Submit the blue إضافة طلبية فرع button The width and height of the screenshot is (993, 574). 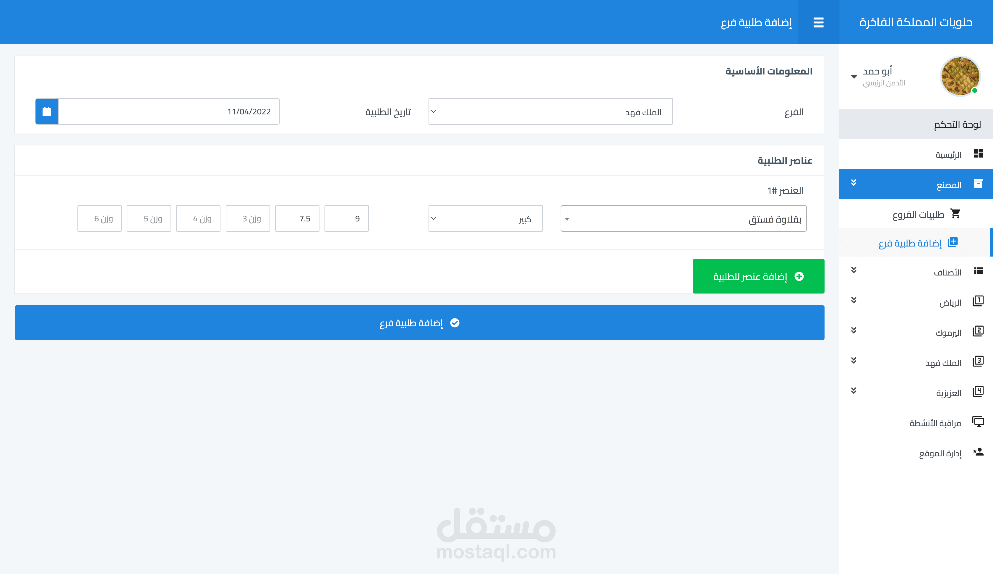pyautogui.click(x=419, y=322)
